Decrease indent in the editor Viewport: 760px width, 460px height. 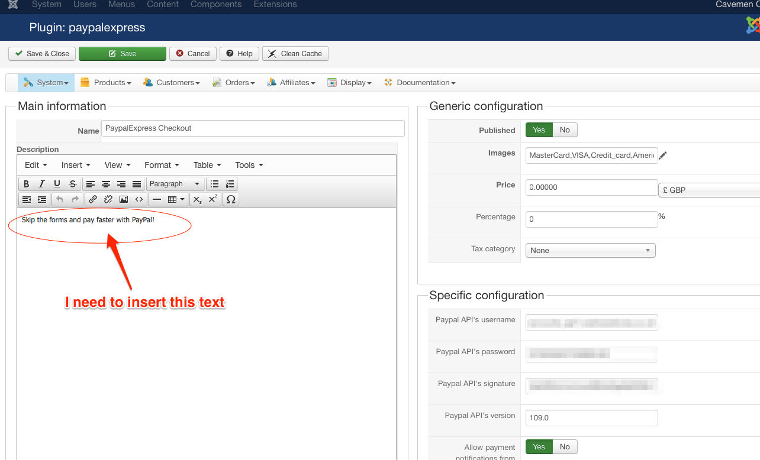coord(26,199)
